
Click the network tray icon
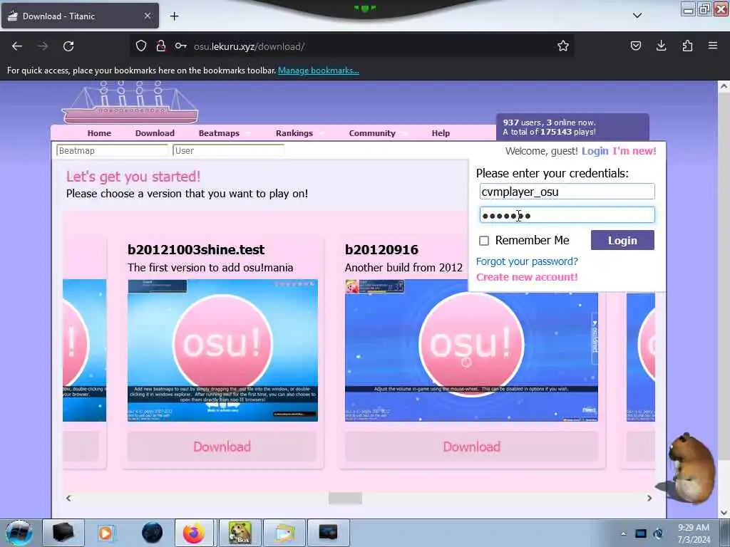[641, 533]
